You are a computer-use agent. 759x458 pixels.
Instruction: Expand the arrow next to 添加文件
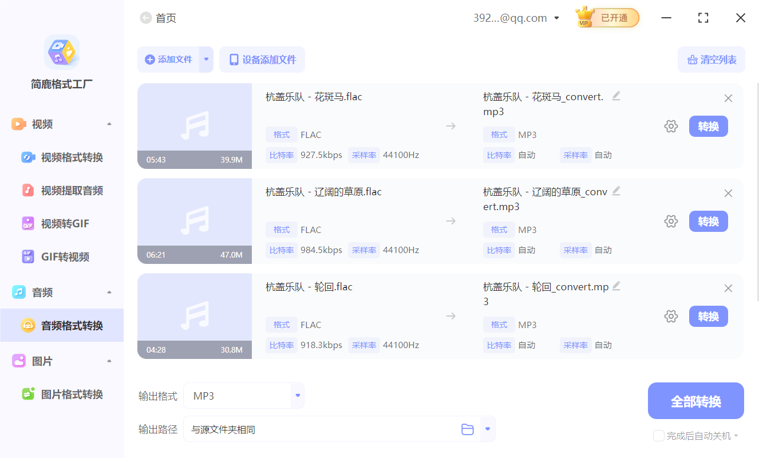pos(205,60)
